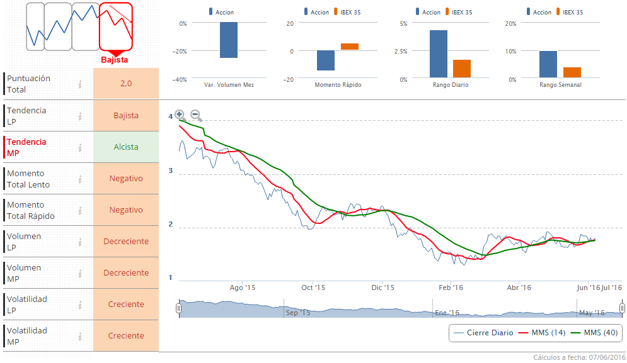Click Negativo value for Momento Total Rápido
This screenshot has width=627, height=363.
[126, 210]
